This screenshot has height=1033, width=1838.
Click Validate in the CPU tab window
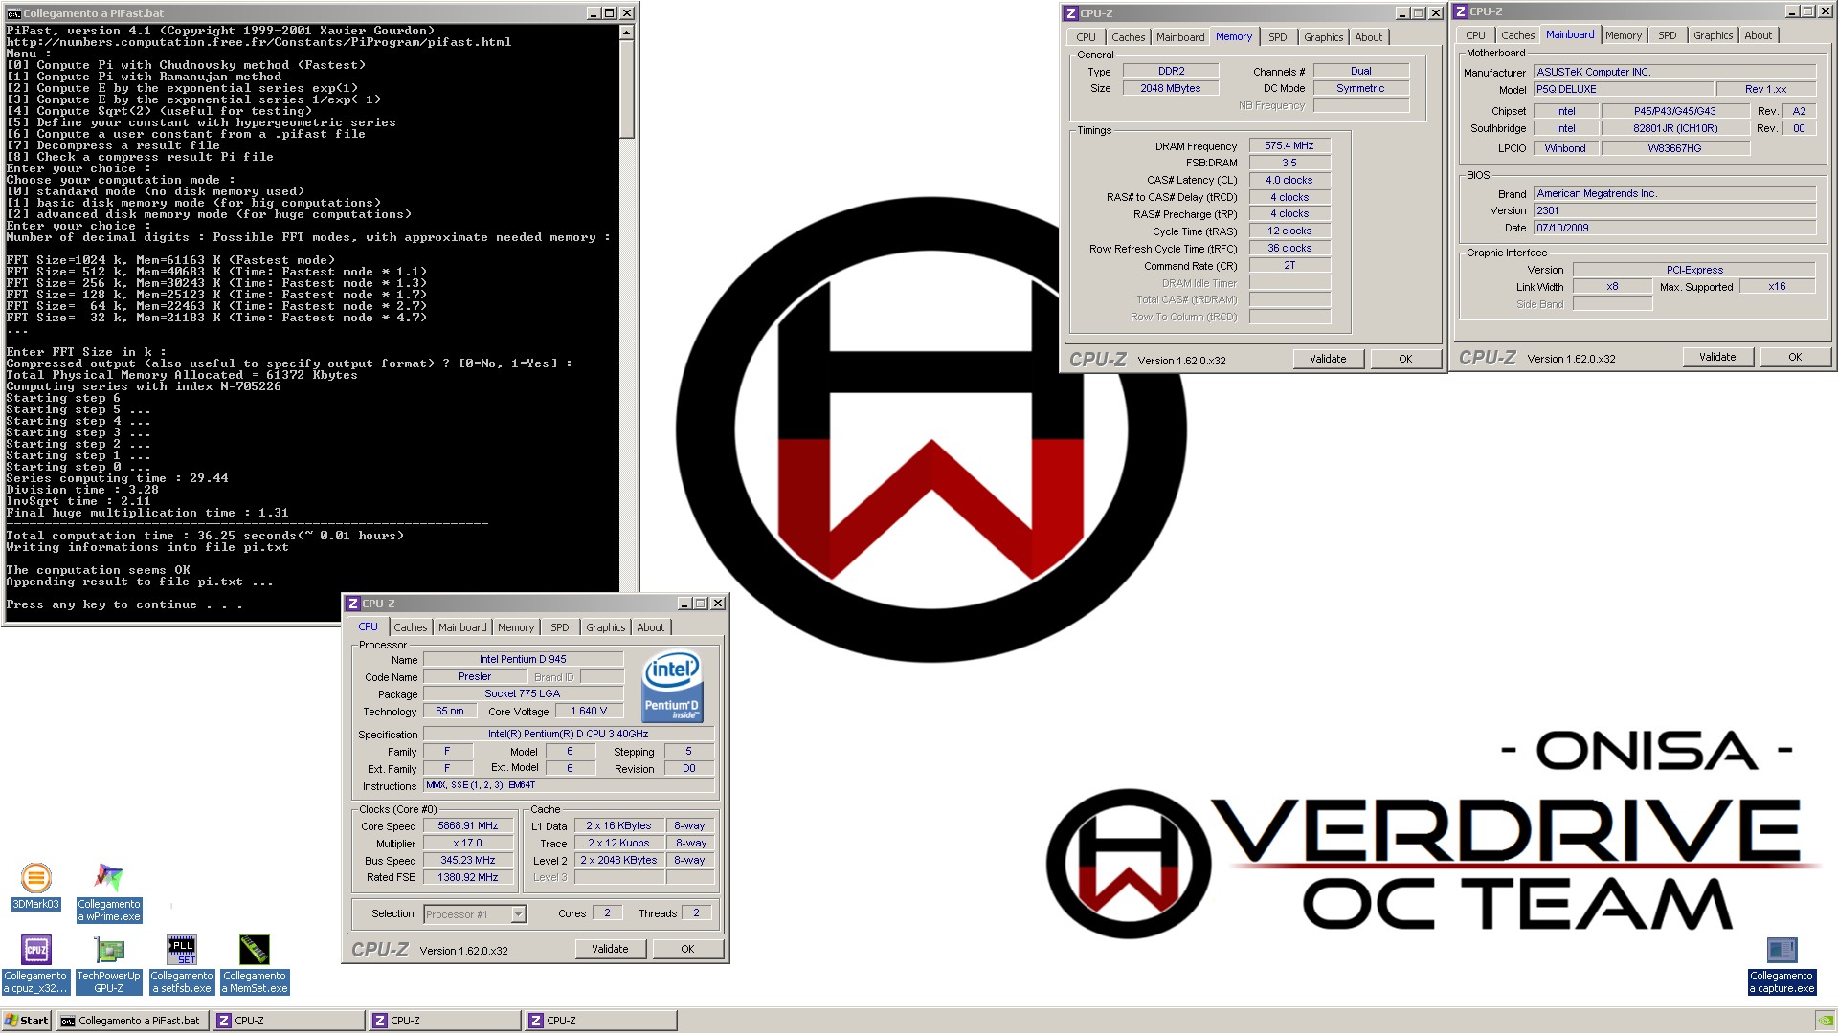(611, 949)
